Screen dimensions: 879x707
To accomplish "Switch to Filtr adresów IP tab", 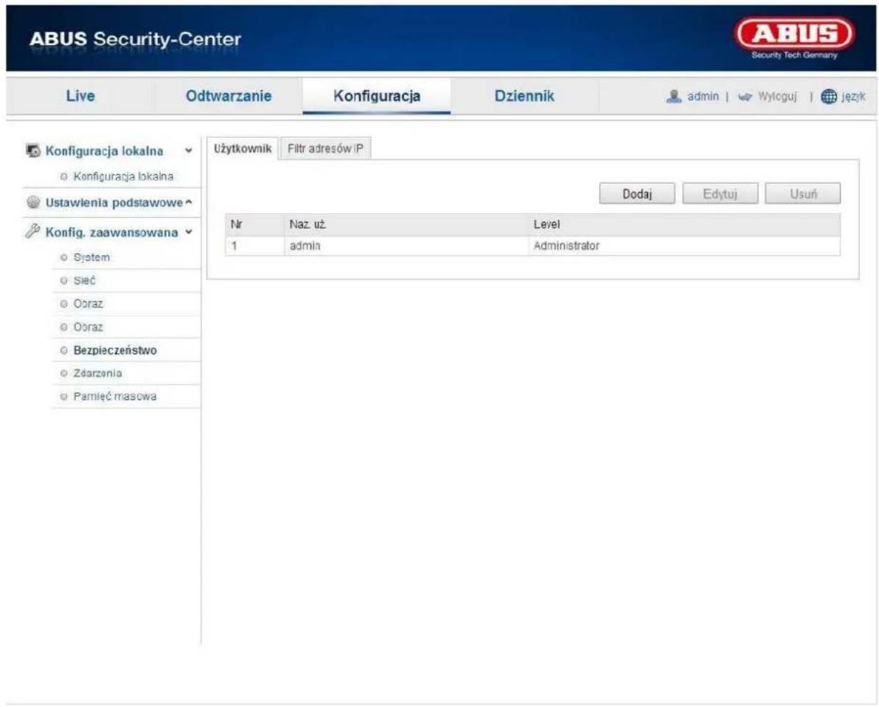I will pos(325,149).
